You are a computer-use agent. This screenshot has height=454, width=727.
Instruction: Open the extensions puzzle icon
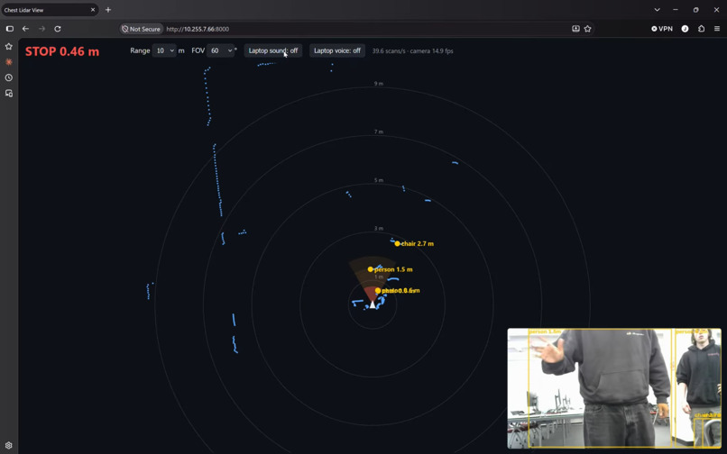pyautogui.click(x=701, y=29)
